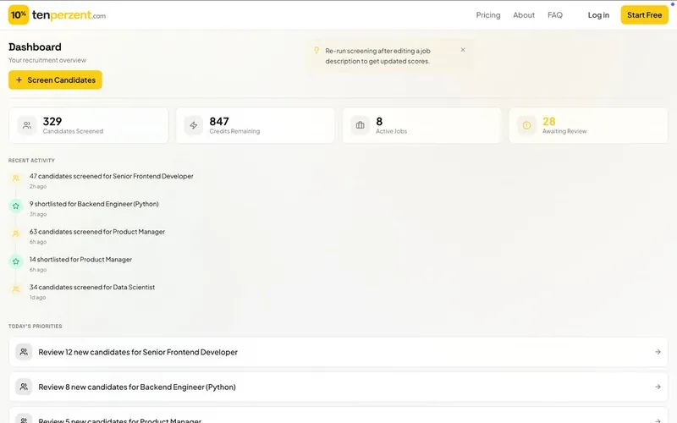Open arrow for Senior Frontend Developer review
677x423 pixels.
(658, 352)
